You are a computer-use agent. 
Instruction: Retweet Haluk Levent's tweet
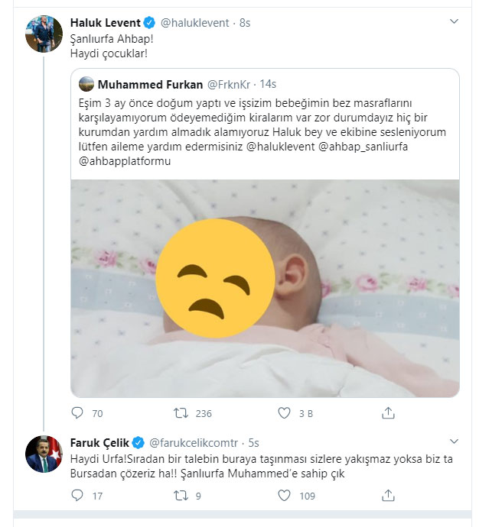[x=181, y=413]
